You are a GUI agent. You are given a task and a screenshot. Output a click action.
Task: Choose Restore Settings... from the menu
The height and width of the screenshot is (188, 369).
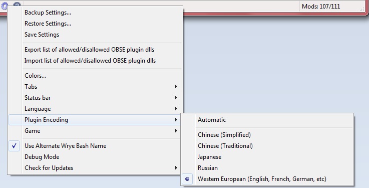[x=95, y=24]
